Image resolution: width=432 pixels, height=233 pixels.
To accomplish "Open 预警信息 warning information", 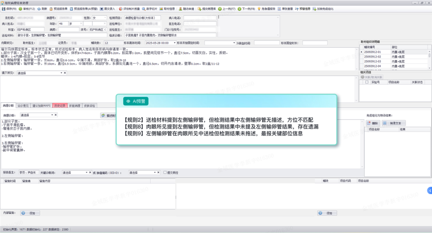I will click(x=303, y=9).
